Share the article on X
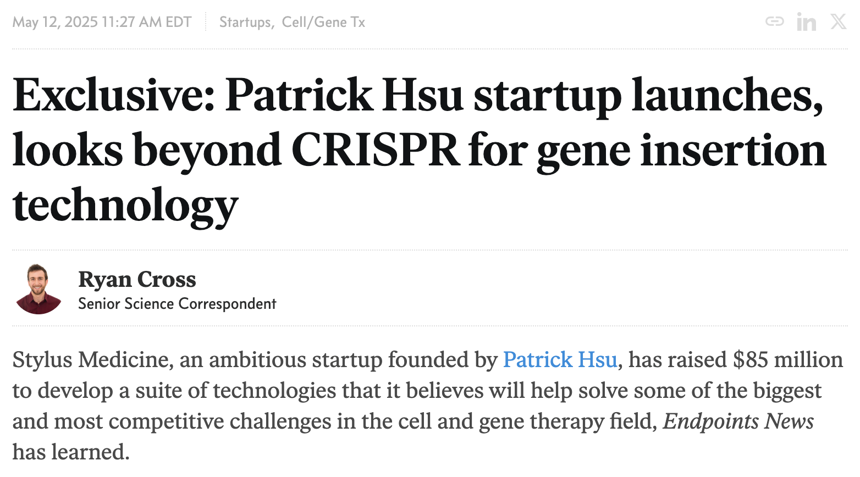The height and width of the screenshot is (477, 860). click(x=839, y=22)
